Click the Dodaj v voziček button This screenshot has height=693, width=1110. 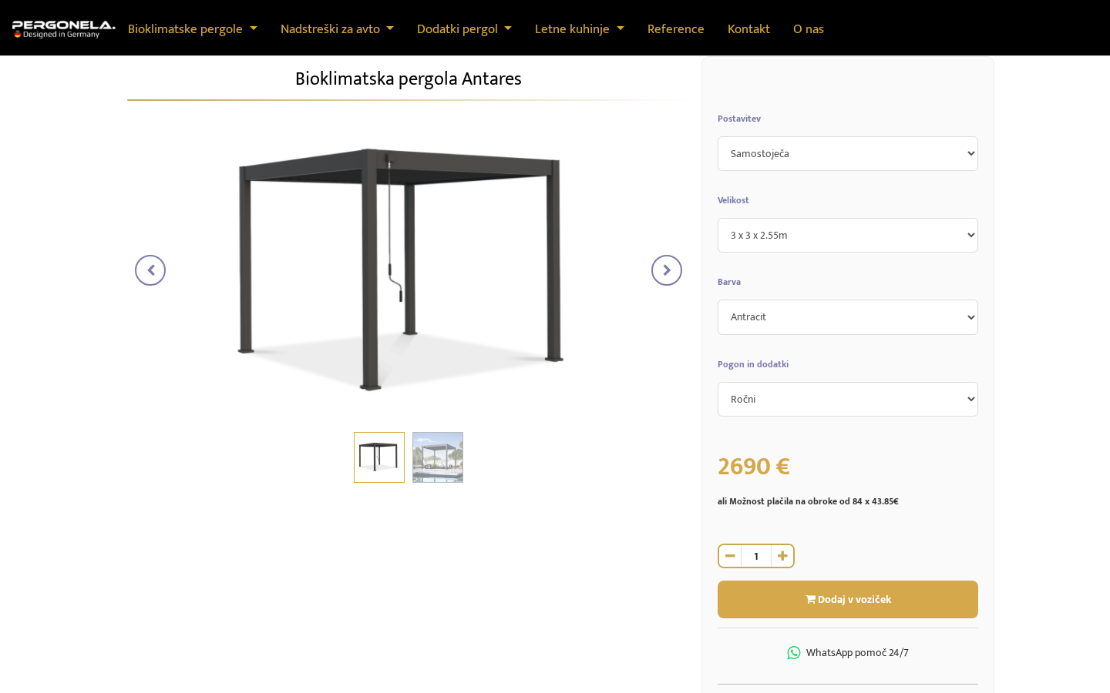[x=848, y=599]
